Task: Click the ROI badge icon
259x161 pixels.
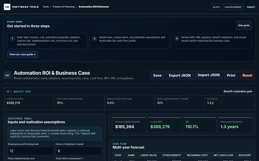Action: click(x=8, y=75)
